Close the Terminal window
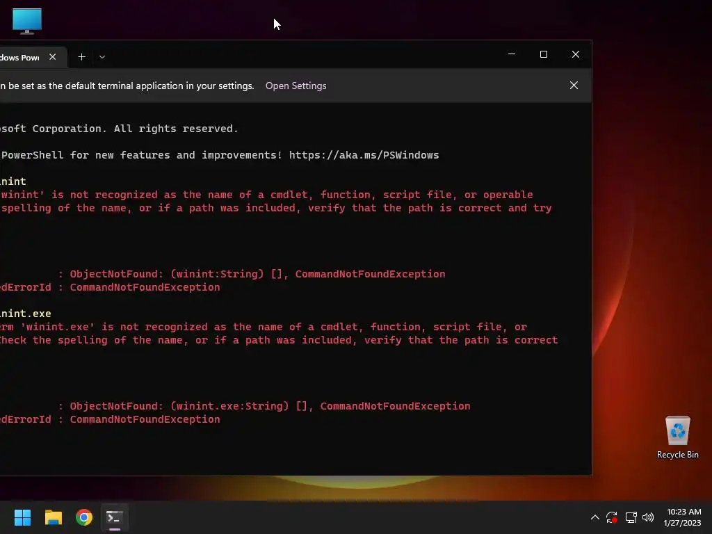Viewport: 712px width, 534px height. (575, 54)
